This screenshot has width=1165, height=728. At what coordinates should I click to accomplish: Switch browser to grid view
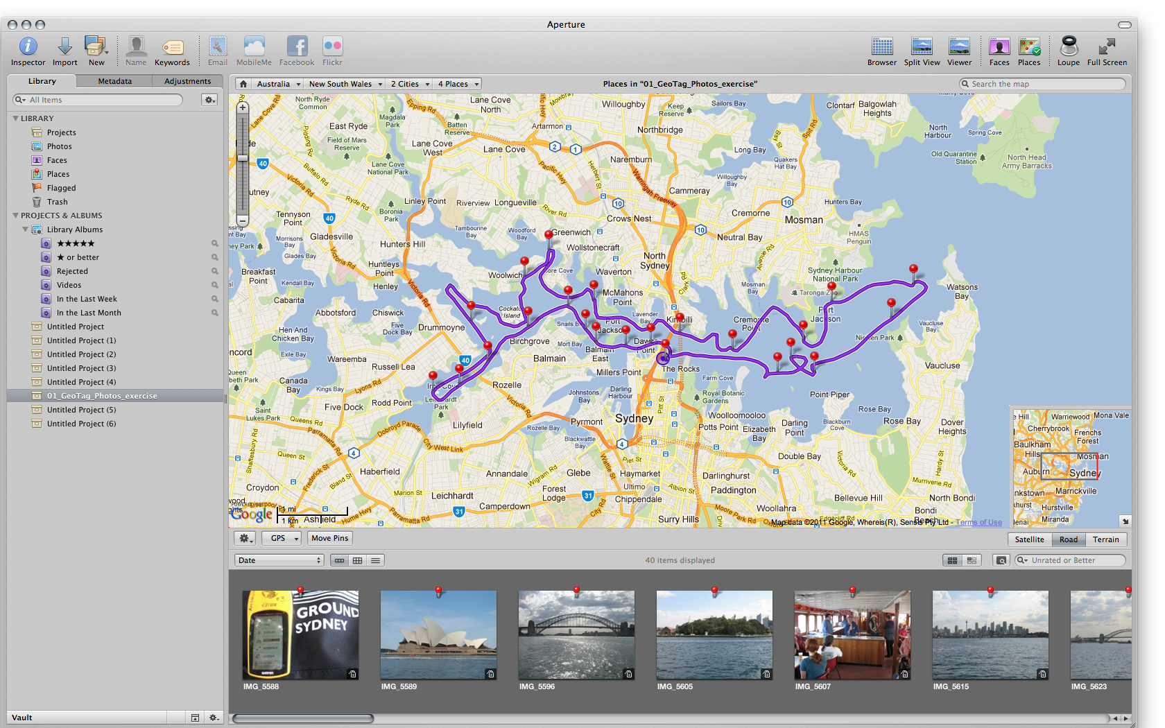[x=357, y=560]
